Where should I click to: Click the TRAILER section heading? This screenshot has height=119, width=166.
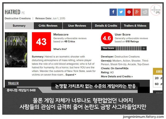pos(13,83)
